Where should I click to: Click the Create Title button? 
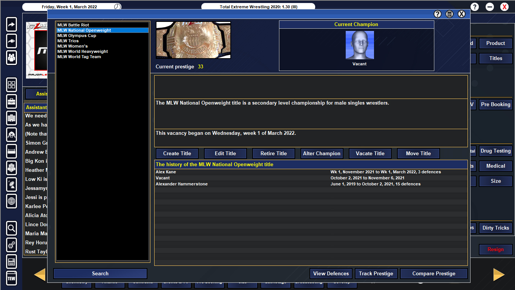(x=177, y=153)
